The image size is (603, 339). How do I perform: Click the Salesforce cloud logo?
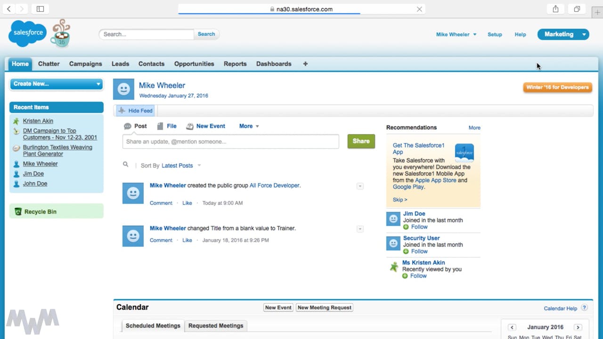click(x=27, y=33)
